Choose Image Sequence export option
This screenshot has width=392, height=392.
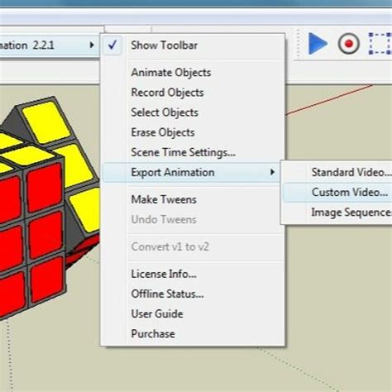337,213
